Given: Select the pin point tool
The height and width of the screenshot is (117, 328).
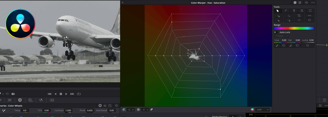Looking at the screenshot, I should [294, 11].
